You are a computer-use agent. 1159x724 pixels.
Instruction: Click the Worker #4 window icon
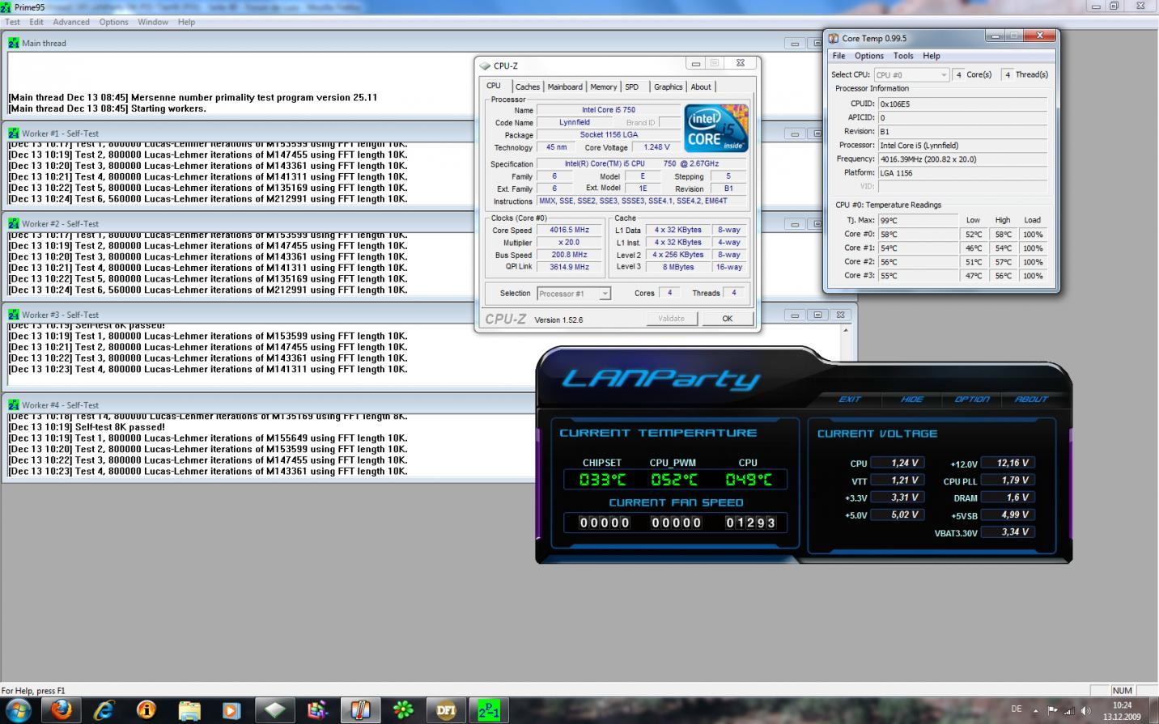14,404
